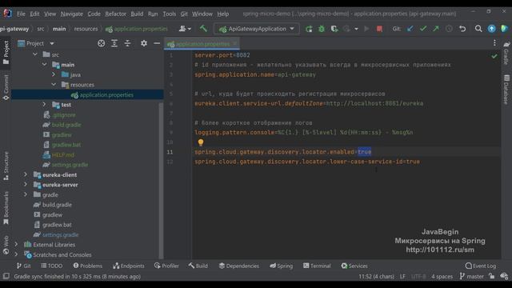Screen dimensions: 512x288
Task: Collapse the src folder in the tree
Action: pyautogui.click(x=35, y=54)
